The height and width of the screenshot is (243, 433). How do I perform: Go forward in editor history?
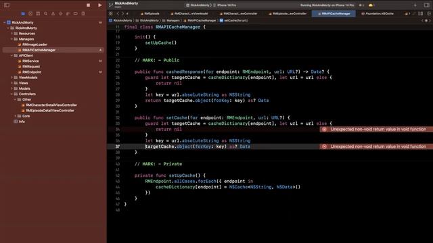122,13
